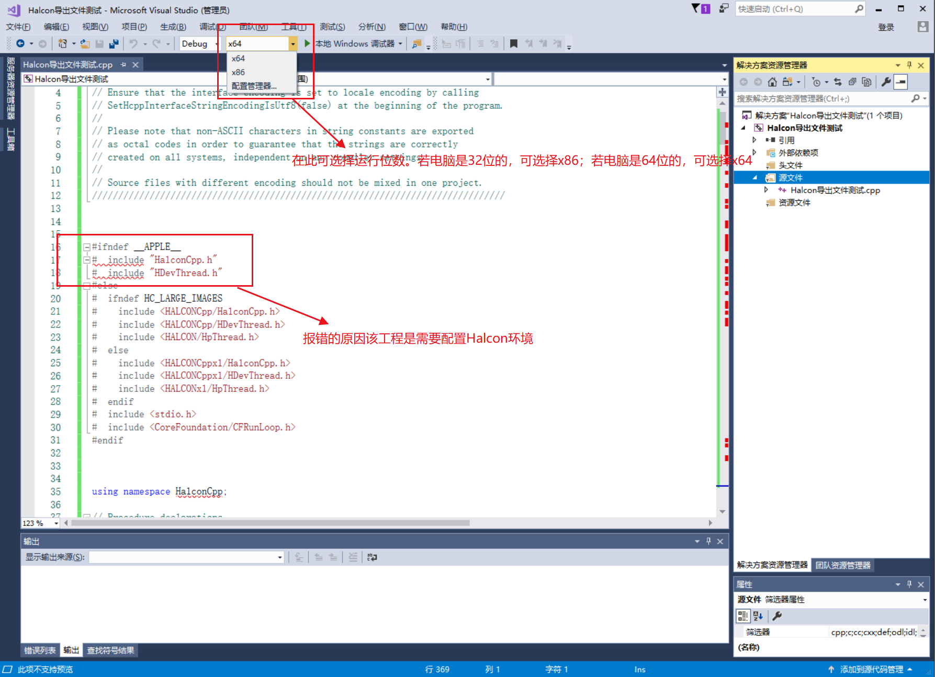Open the 分析(N) menu
935x677 pixels.
pos(371,27)
